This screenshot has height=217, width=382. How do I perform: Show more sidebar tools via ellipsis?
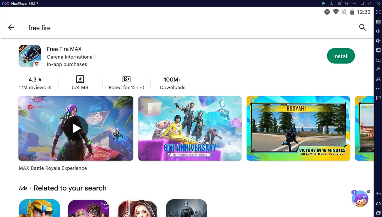coord(378,88)
